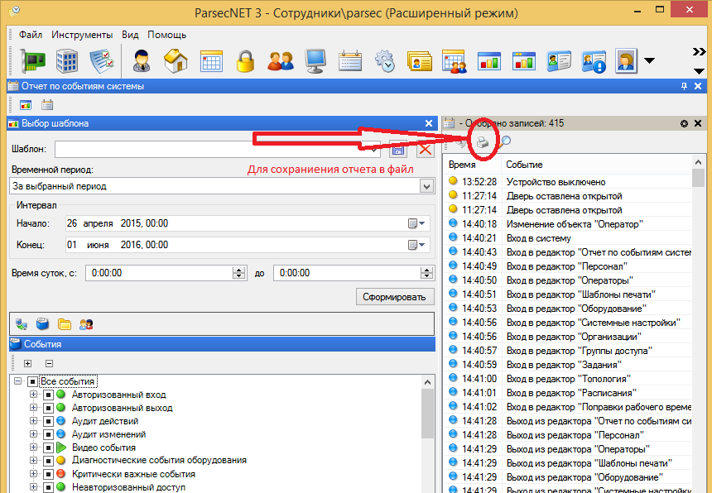Screen dimensions: 712x493
Task: Click the printer icon to save report
Action: pos(483,142)
